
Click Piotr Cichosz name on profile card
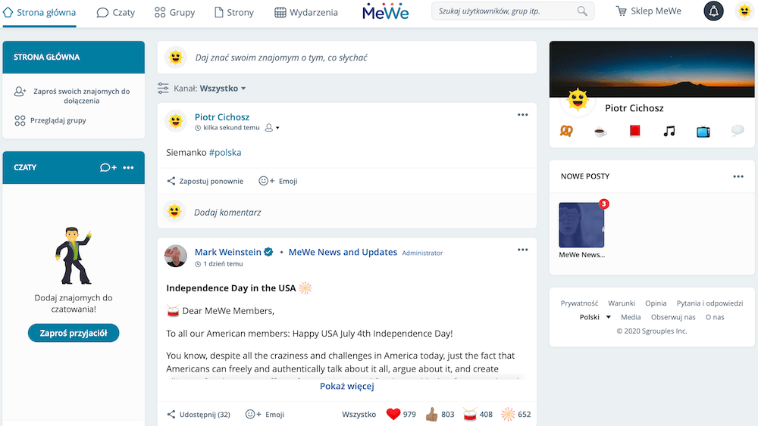634,108
